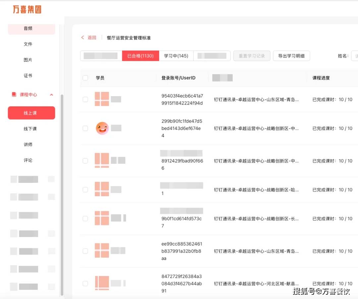The width and height of the screenshot is (358, 299).
Task: Check the box for user 95403f4ecb6c41a7
Action: (x=86, y=99)
